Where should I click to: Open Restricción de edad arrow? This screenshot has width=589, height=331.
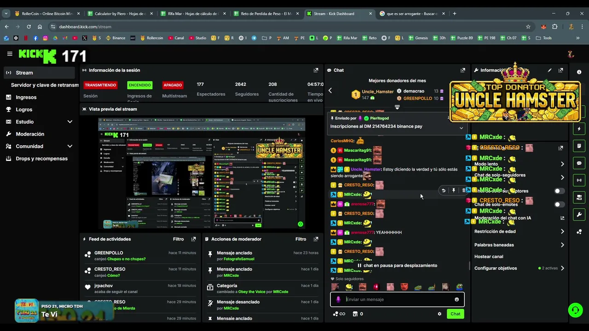pos(562,232)
